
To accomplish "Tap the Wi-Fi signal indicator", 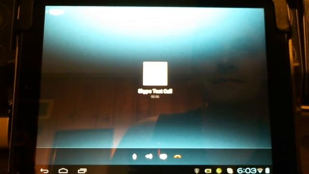I will (260, 171).
